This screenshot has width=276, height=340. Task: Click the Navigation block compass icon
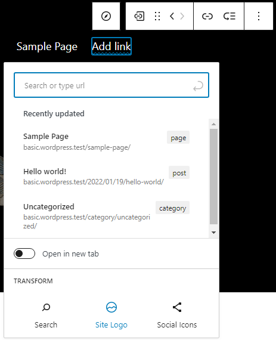tap(106, 16)
